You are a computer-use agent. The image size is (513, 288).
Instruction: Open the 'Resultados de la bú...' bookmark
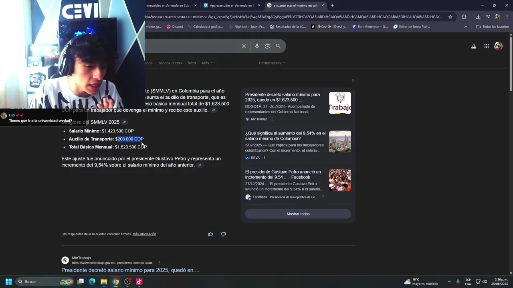(x=288, y=27)
